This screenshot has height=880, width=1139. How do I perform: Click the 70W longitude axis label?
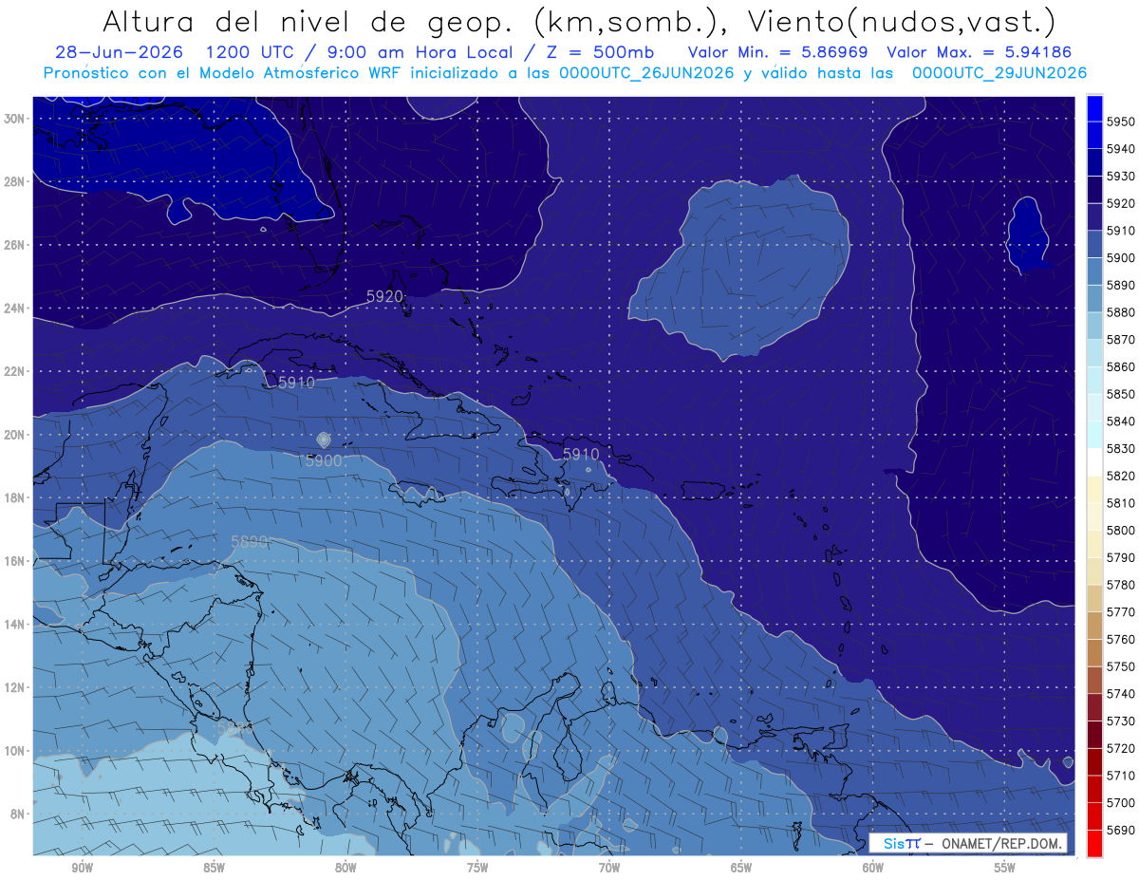click(x=609, y=869)
